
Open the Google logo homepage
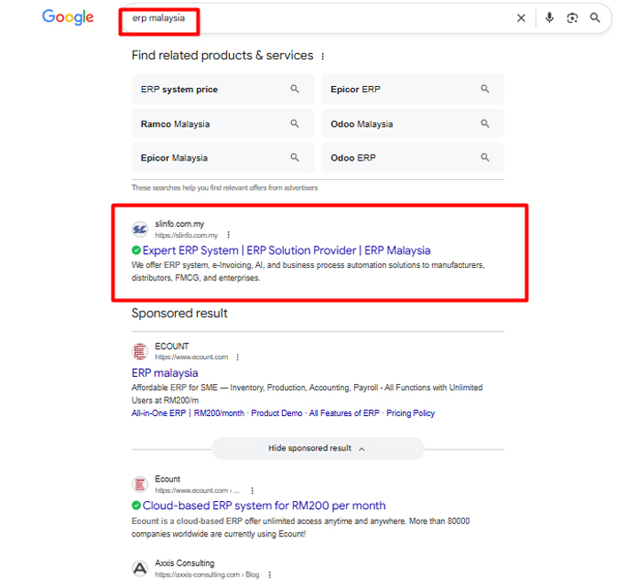click(67, 17)
